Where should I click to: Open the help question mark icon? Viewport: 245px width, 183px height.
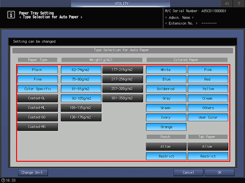click(239, 3)
